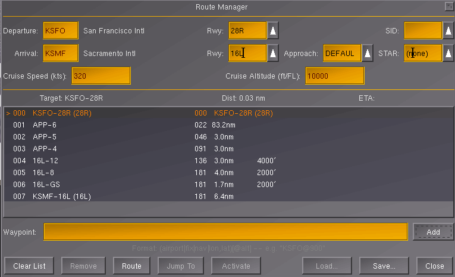Screen dimensions: 455x277
Task: Click the 1.7nm distance value
Action: 224,185
